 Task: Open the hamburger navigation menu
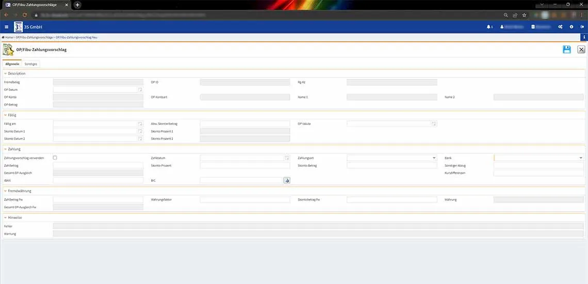click(6, 27)
